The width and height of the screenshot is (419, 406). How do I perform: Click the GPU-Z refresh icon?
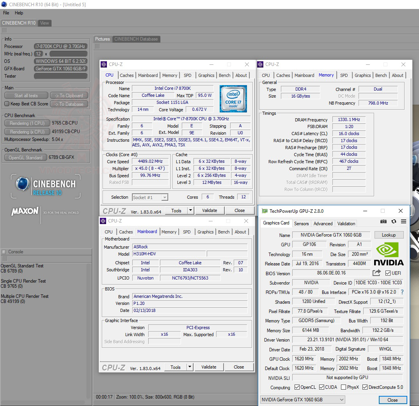394,221
